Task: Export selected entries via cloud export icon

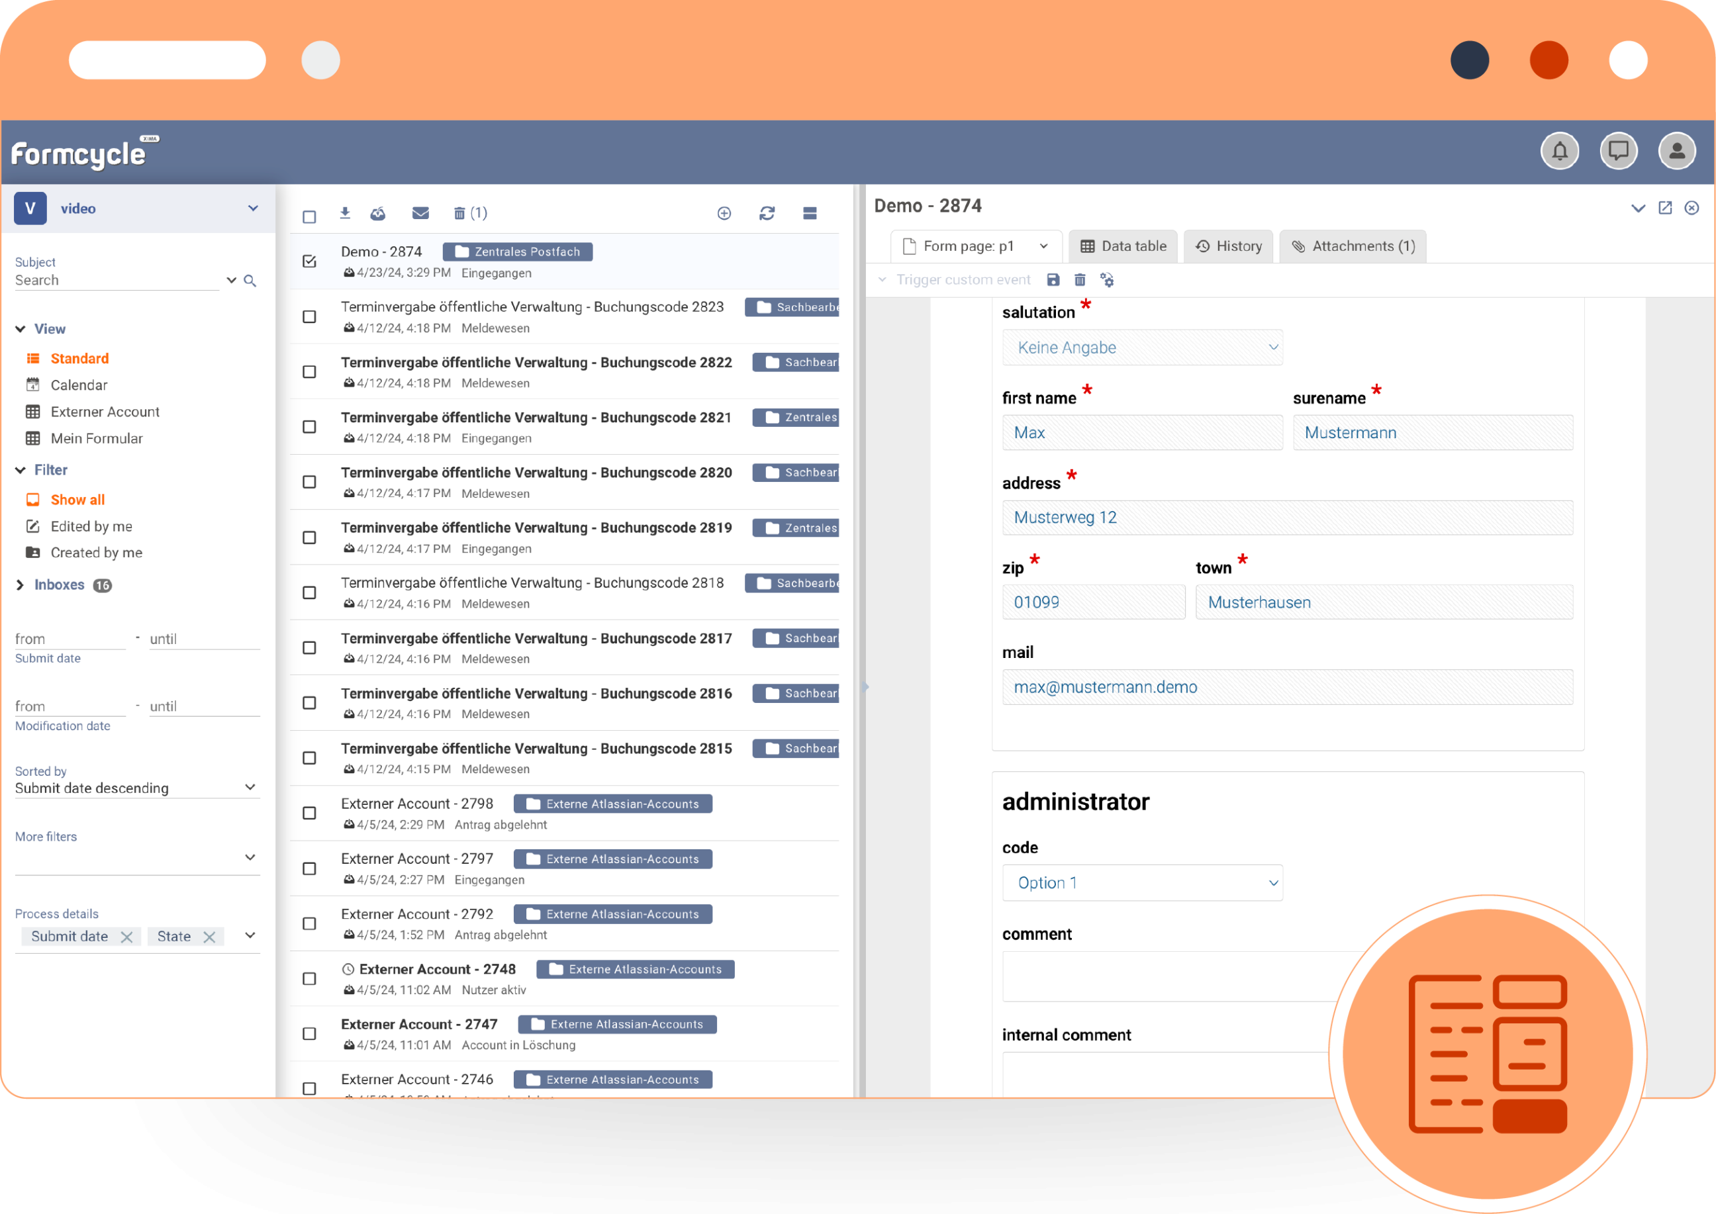Action: click(378, 213)
